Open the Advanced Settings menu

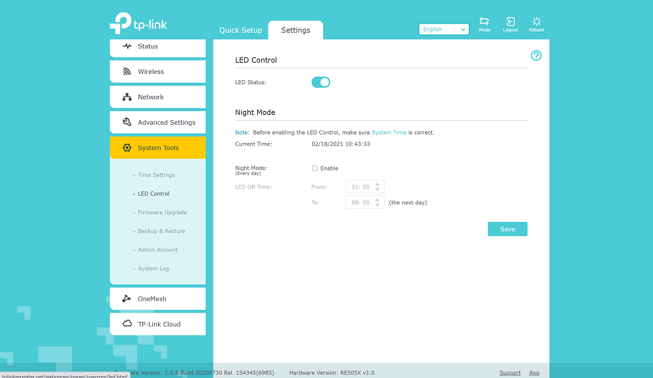point(158,122)
